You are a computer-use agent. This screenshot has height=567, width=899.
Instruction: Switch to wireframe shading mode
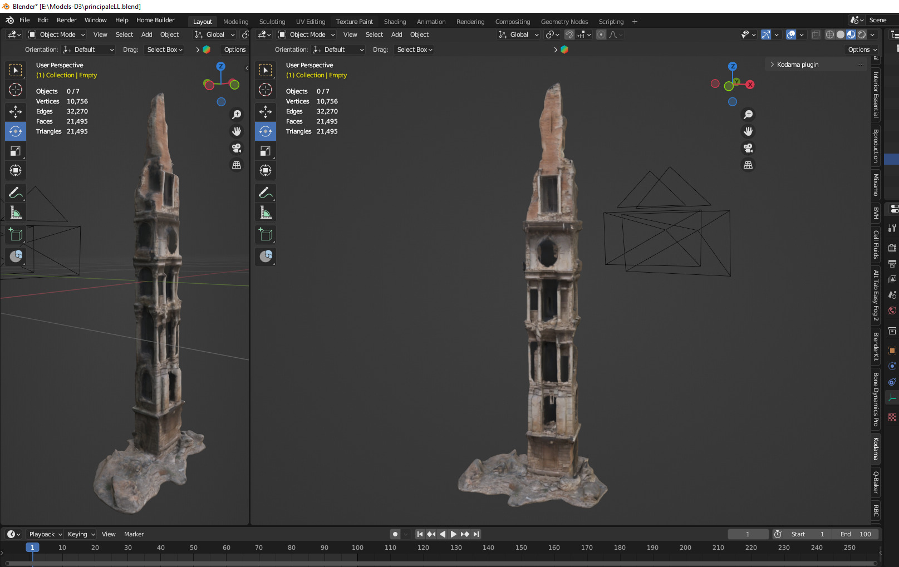[x=830, y=34]
